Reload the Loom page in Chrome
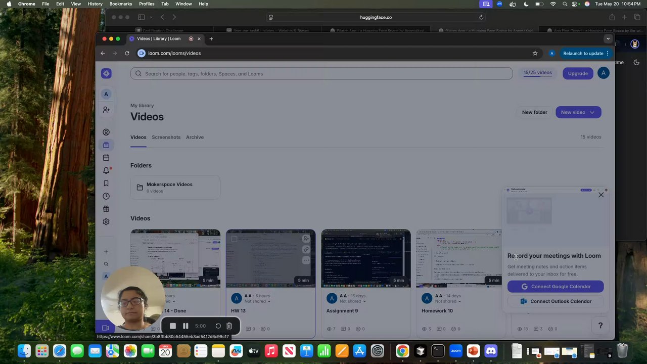647x364 pixels. pos(127,53)
